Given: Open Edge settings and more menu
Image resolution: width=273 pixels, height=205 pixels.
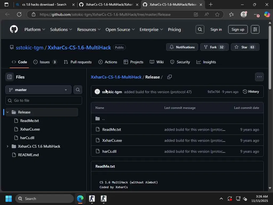Looking at the screenshot, I should click(256, 15).
